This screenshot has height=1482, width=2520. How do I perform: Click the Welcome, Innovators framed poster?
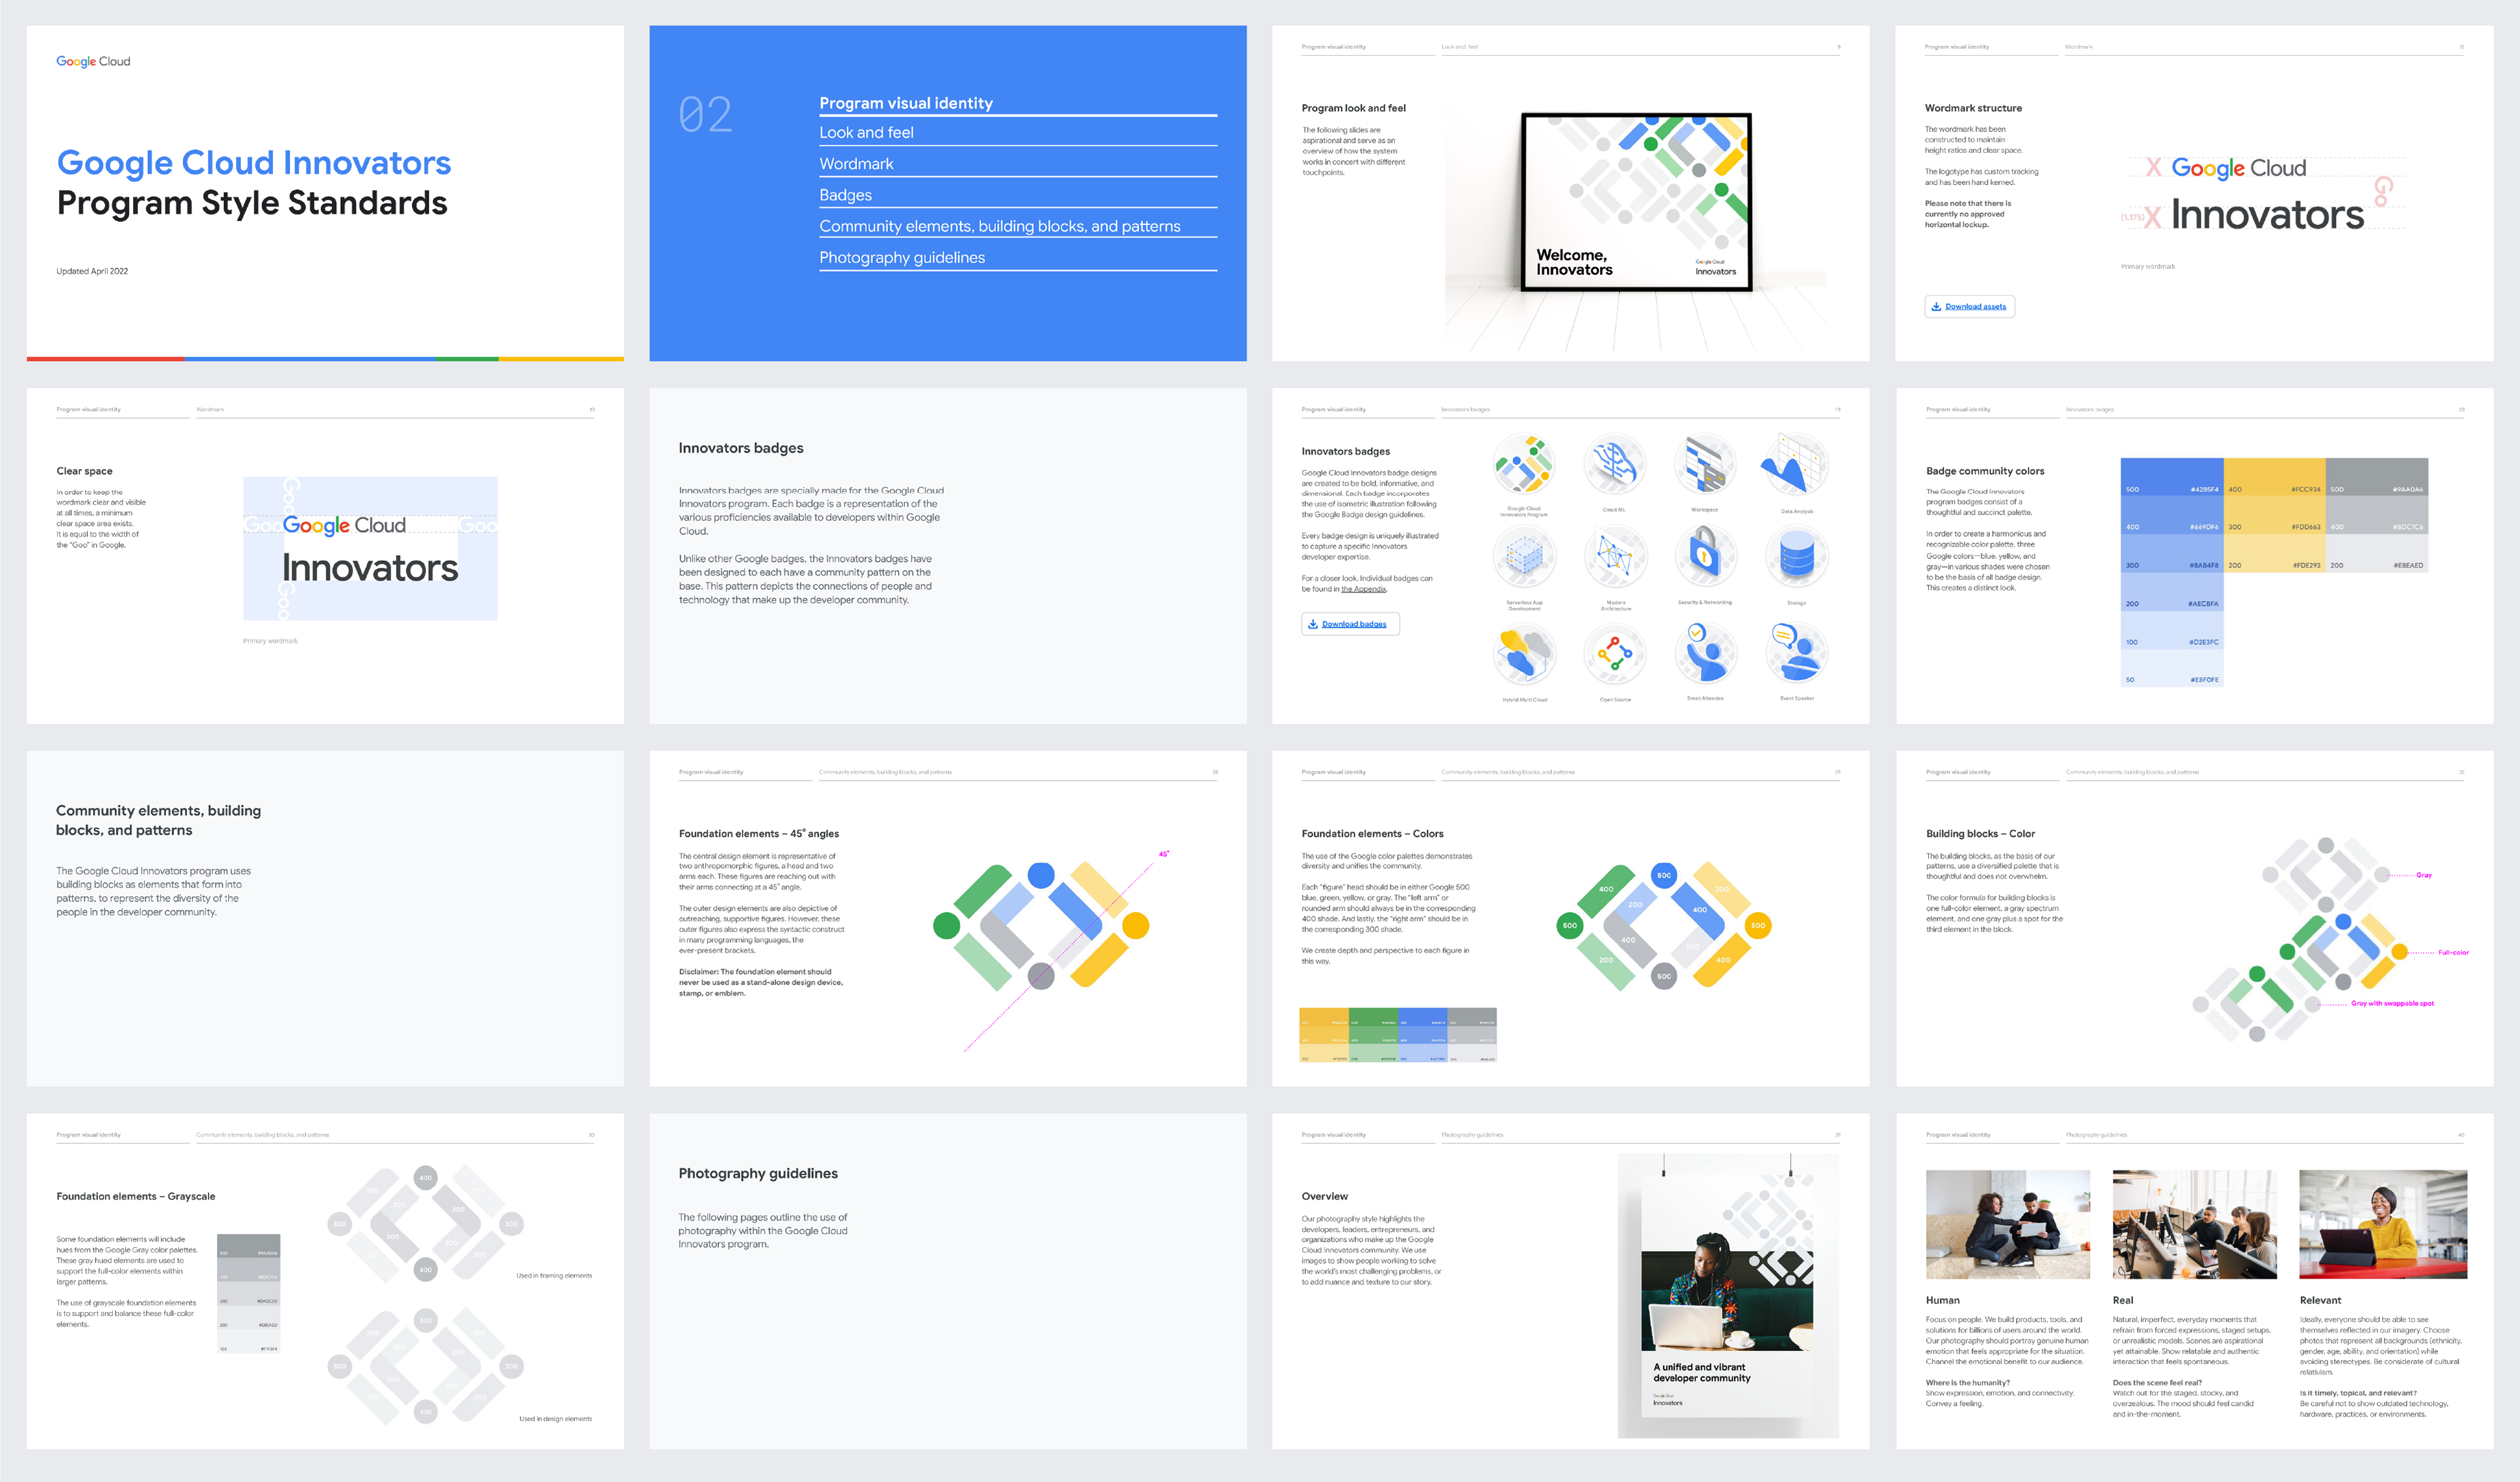coord(1636,202)
